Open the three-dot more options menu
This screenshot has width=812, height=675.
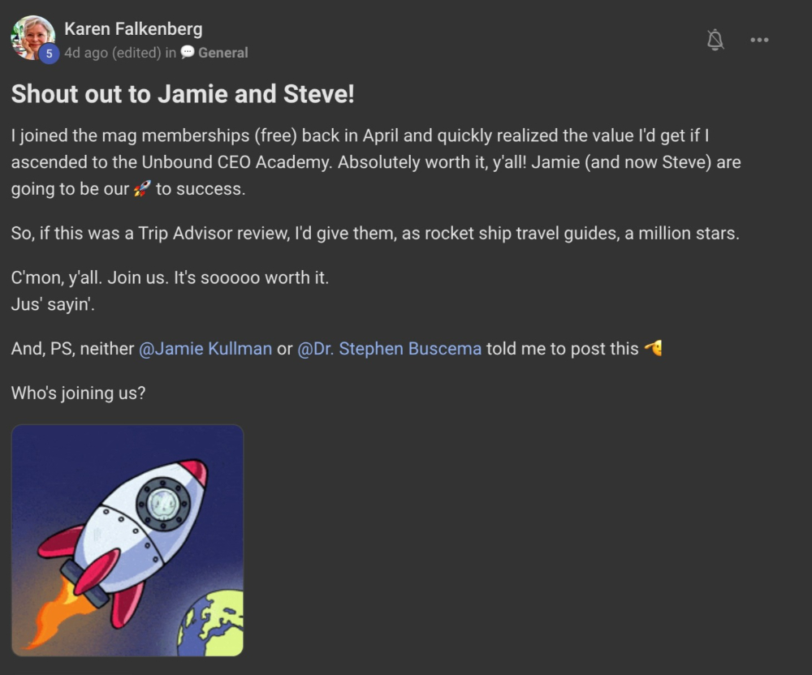tap(759, 40)
